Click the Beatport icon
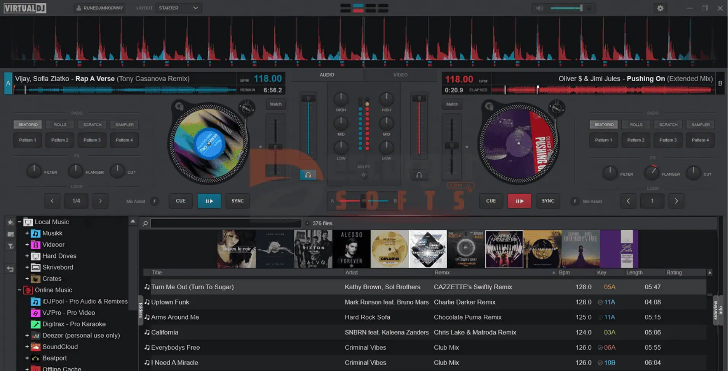This screenshot has height=371, width=728. (x=35, y=358)
